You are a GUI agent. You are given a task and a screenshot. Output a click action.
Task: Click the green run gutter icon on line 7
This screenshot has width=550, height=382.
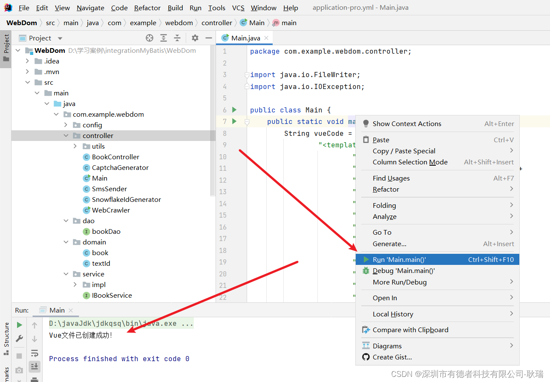click(233, 121)
